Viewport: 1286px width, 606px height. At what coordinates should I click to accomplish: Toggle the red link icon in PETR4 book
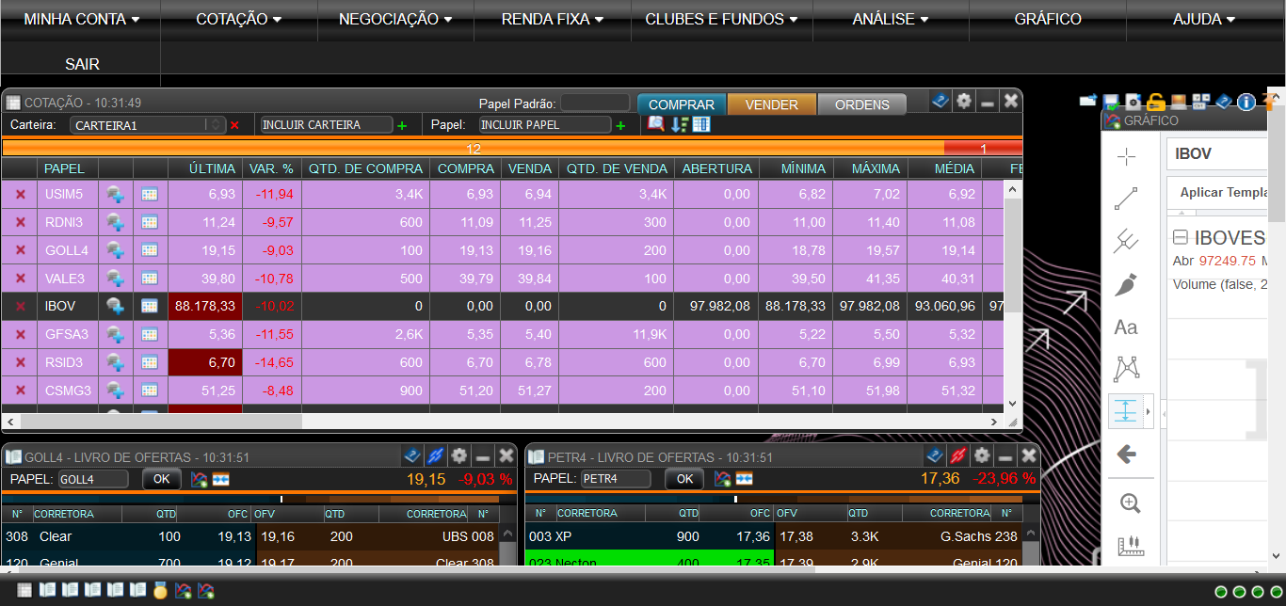tap(957, 455)
